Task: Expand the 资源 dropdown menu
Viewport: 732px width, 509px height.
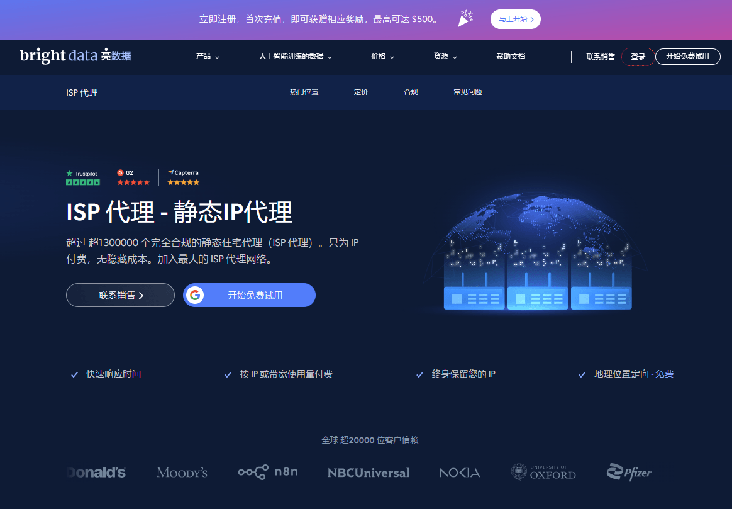Action: click(x=445, y=56)
